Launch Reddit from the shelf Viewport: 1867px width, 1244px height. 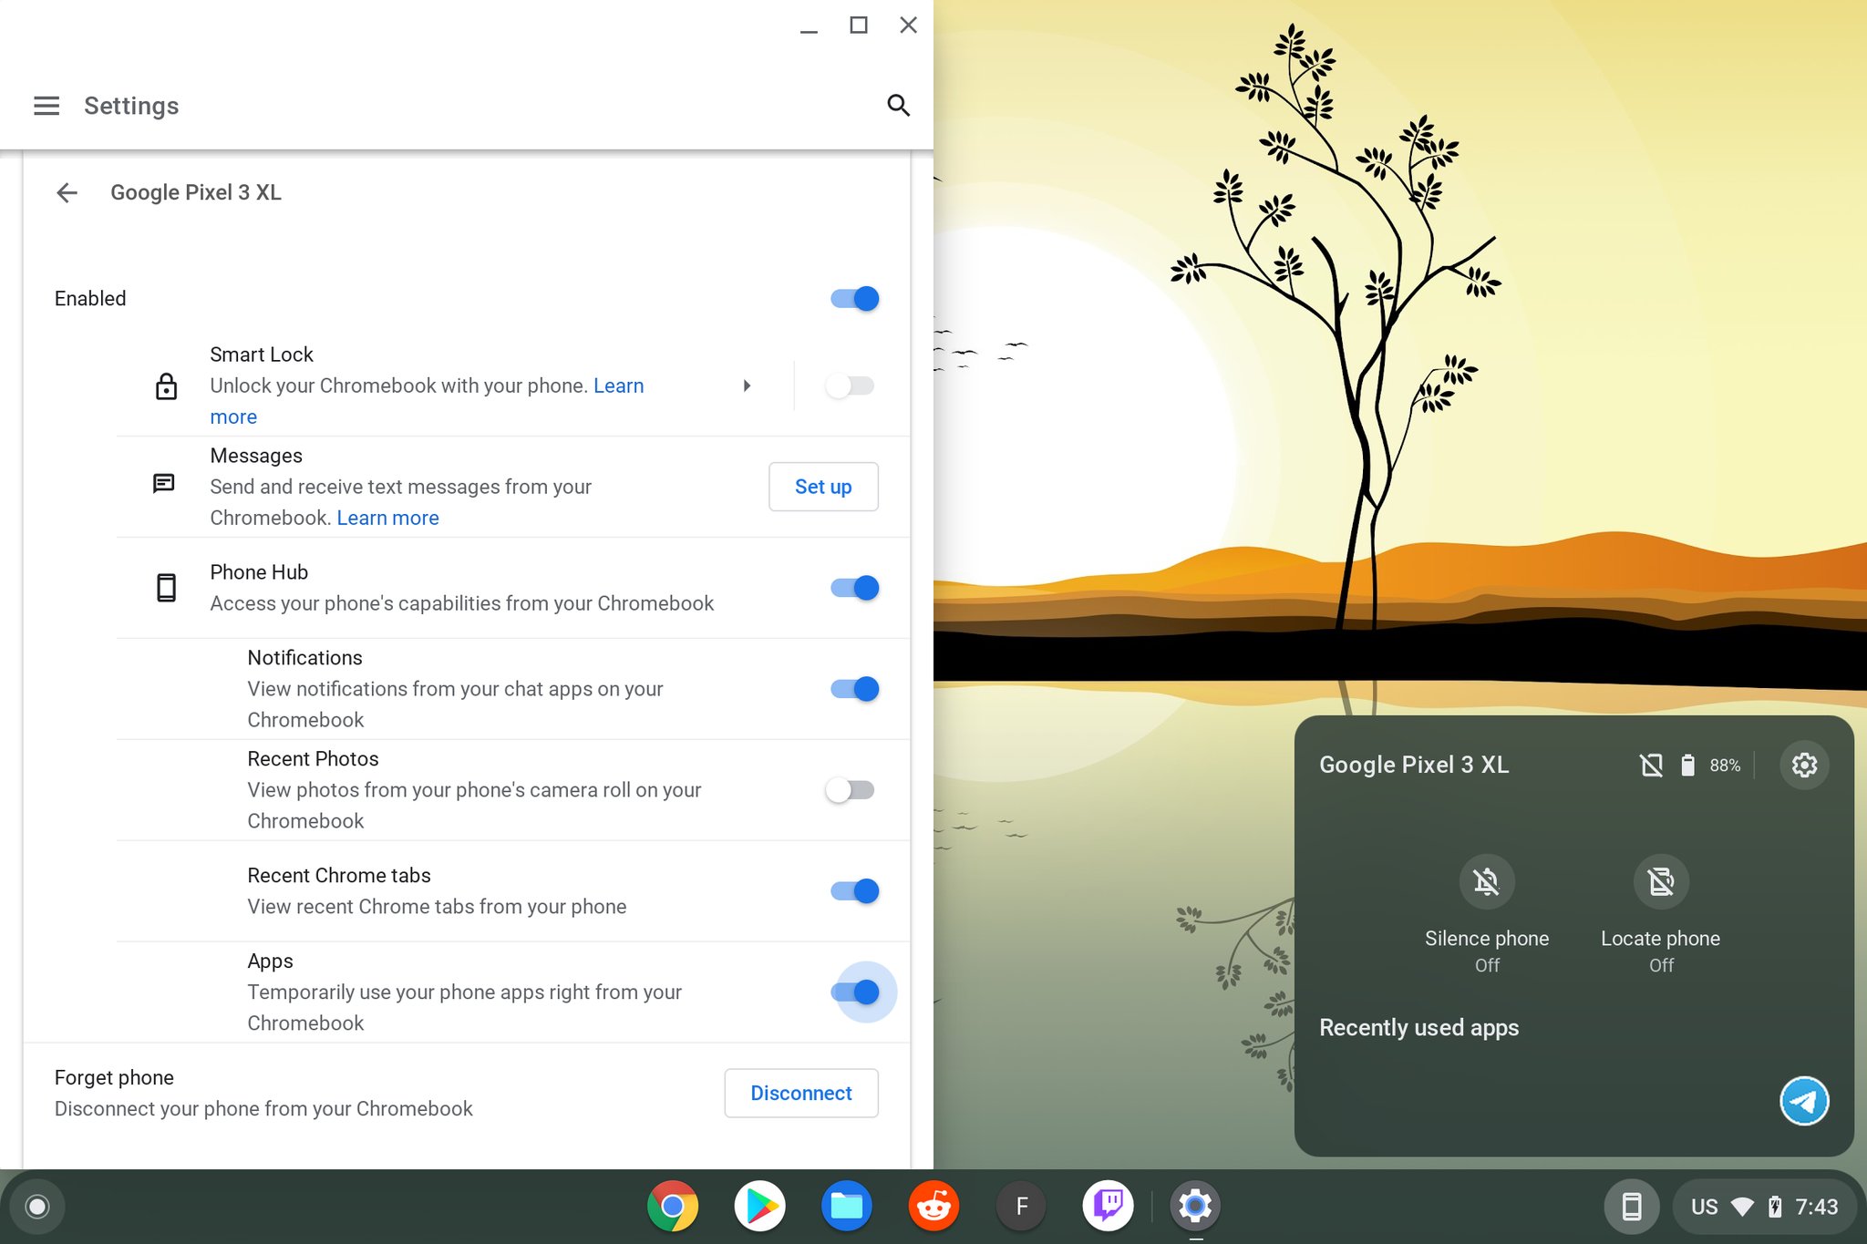click(x=933, y=1206)
